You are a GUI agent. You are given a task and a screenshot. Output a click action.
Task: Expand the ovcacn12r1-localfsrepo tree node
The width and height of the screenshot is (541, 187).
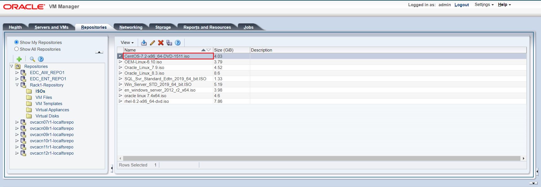tap(17, 153)
